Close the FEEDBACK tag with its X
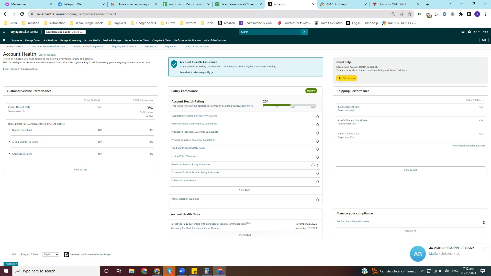Image resolution: width=491 pixels, height=276 pixels. pos(16,264)
